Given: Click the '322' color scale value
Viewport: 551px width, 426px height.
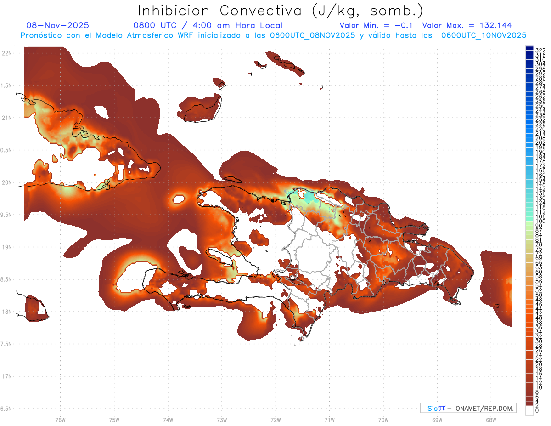Looking at the screenshot, I should [540, 50].
